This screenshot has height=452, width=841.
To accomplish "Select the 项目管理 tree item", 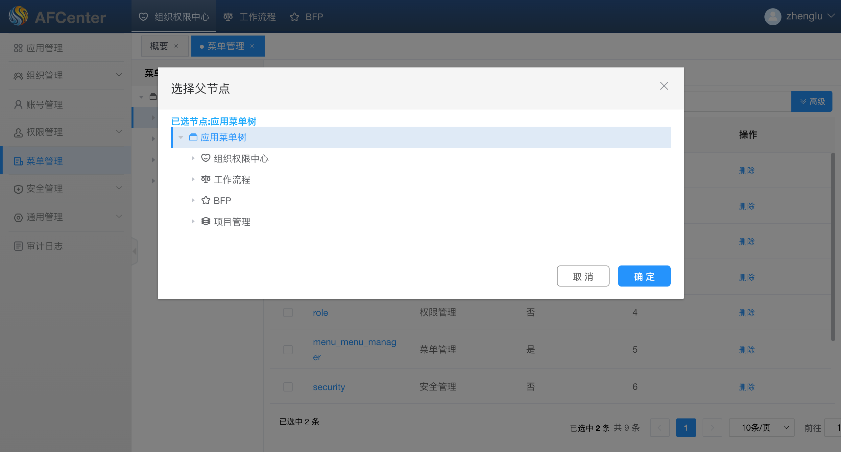I will pyautogui.click(x=232, y=222).
